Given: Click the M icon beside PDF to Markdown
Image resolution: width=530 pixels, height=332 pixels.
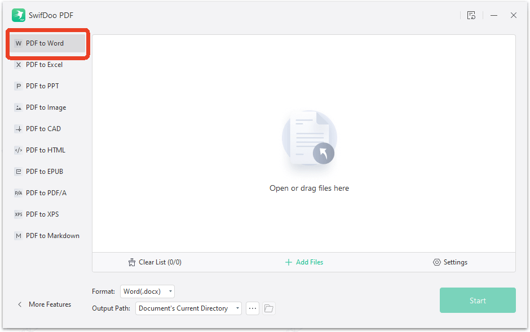Looking at the screenshot, I should [x=19, y=236].
